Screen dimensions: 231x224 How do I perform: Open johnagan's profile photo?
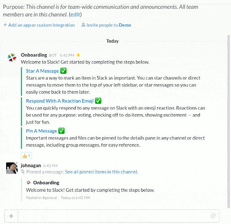[12, 168]
